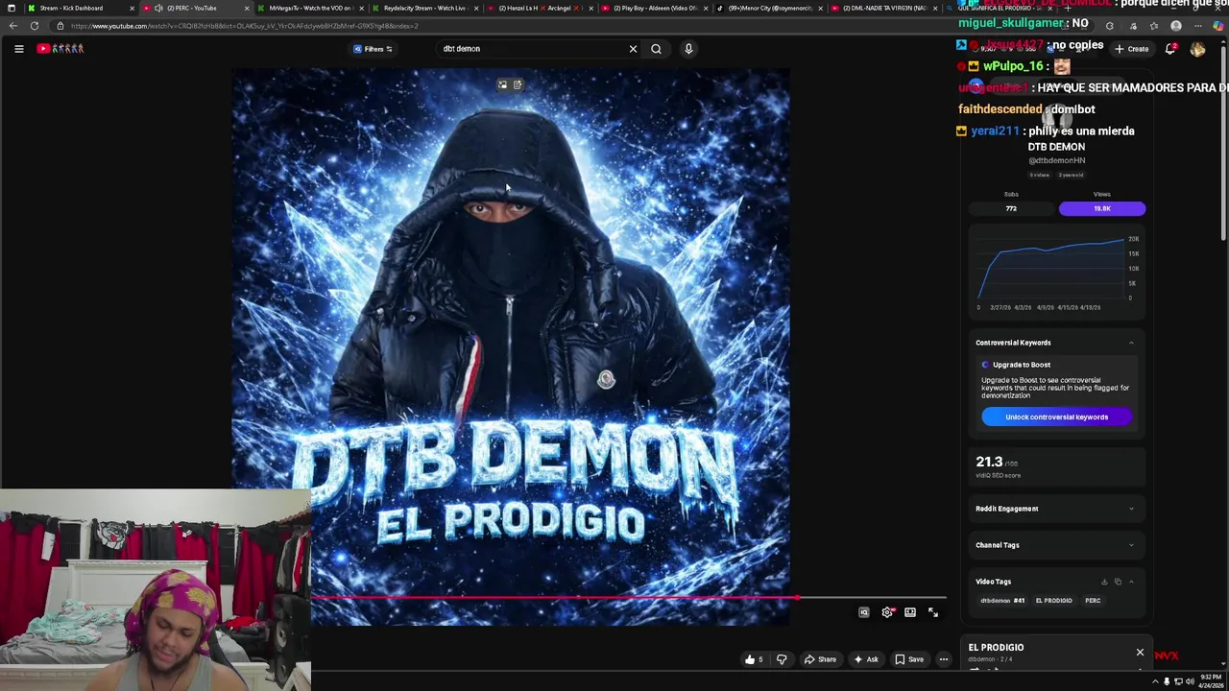Select the 'dtbdemon #41' video tag
The width and height of the screenshot is (1229, 691).
point(1002,601)
